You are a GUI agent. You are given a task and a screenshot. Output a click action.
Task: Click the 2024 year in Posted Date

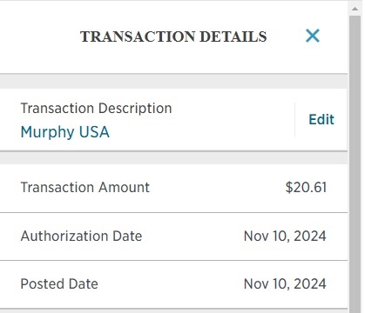click(x=310, y=283)
